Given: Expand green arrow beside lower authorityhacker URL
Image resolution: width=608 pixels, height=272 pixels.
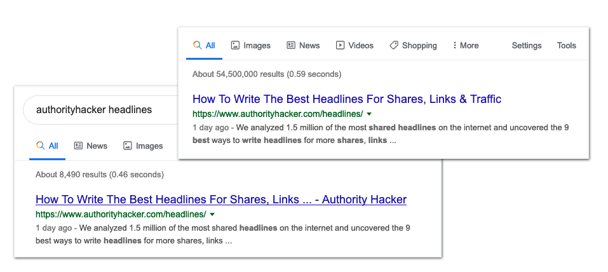Looking at the screenshot, I should point(212,215).
